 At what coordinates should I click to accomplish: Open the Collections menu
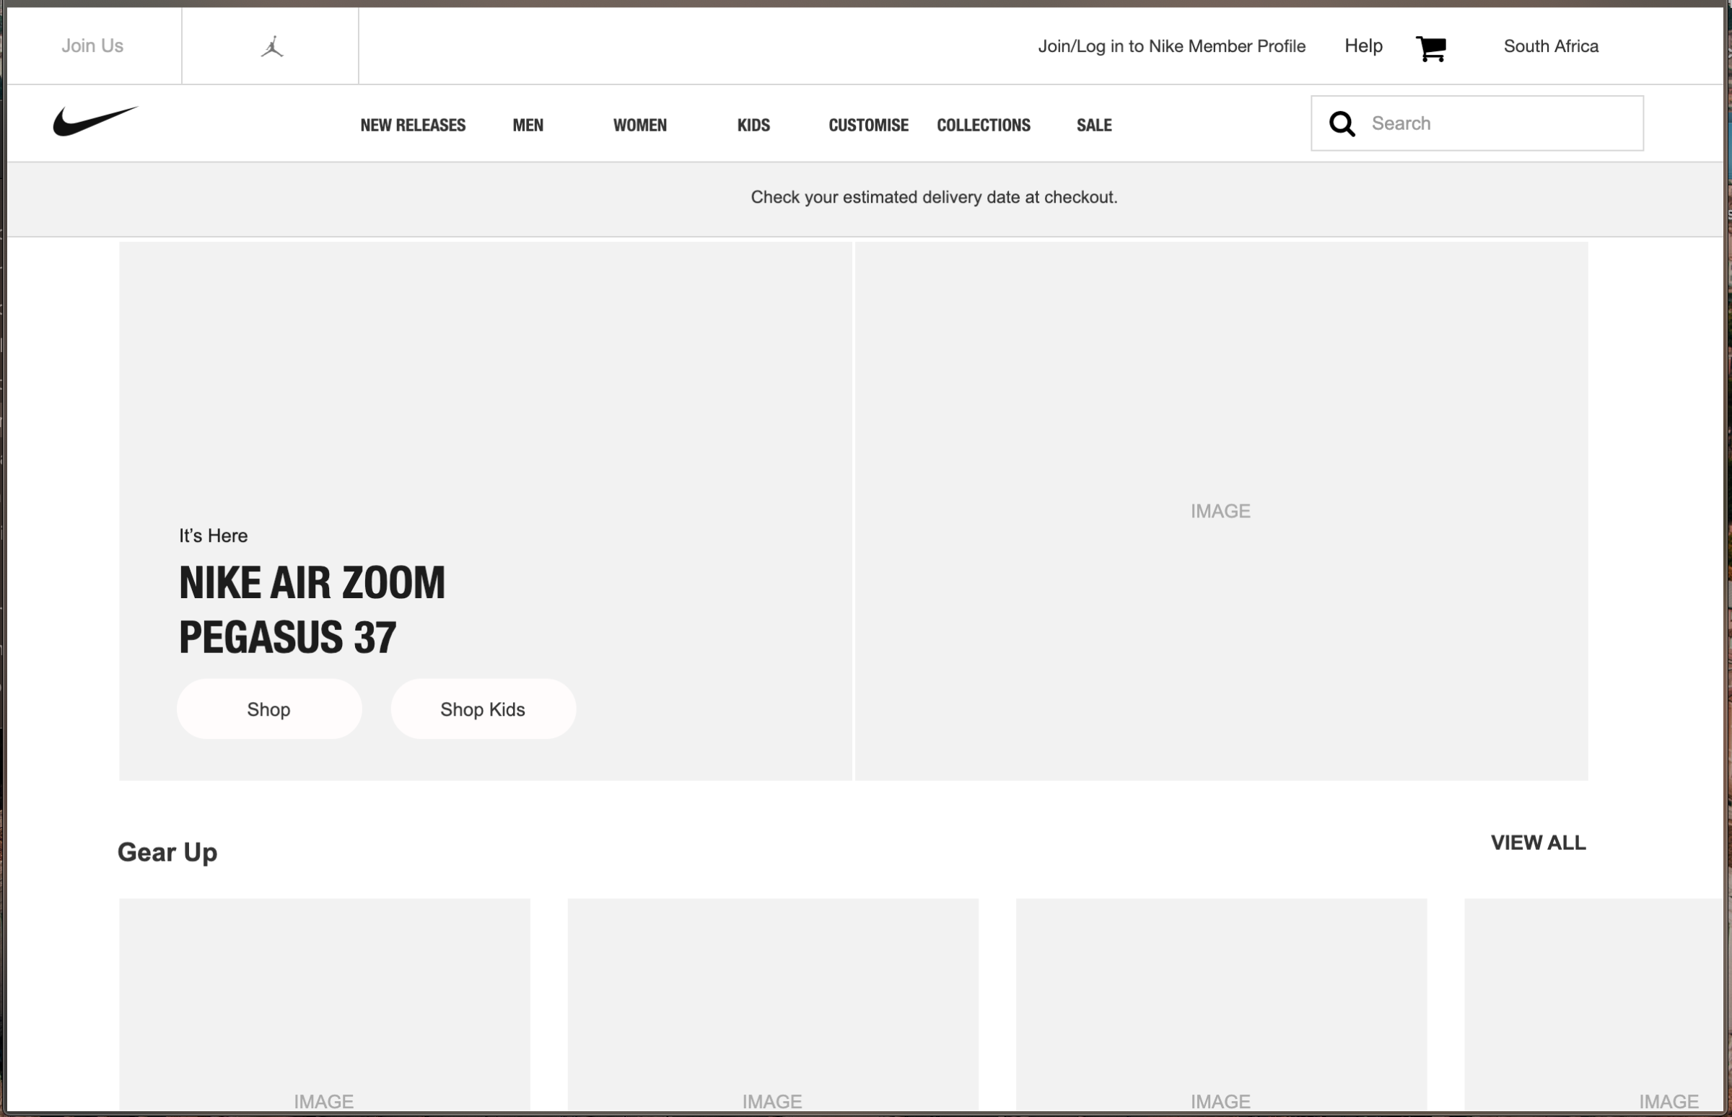pos(984,125)
